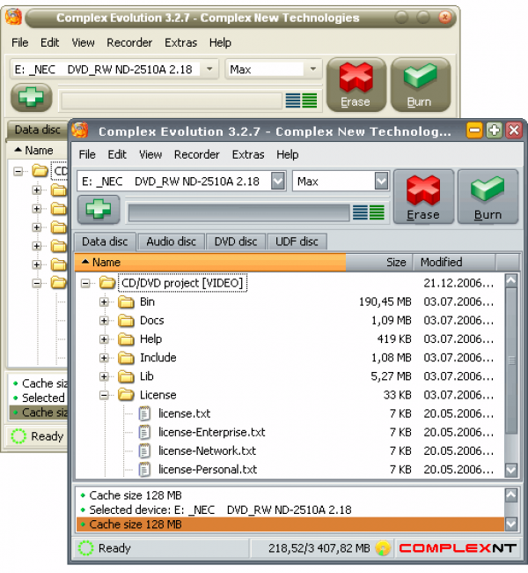Click log panel scroll down arrow

pos(511,524)
